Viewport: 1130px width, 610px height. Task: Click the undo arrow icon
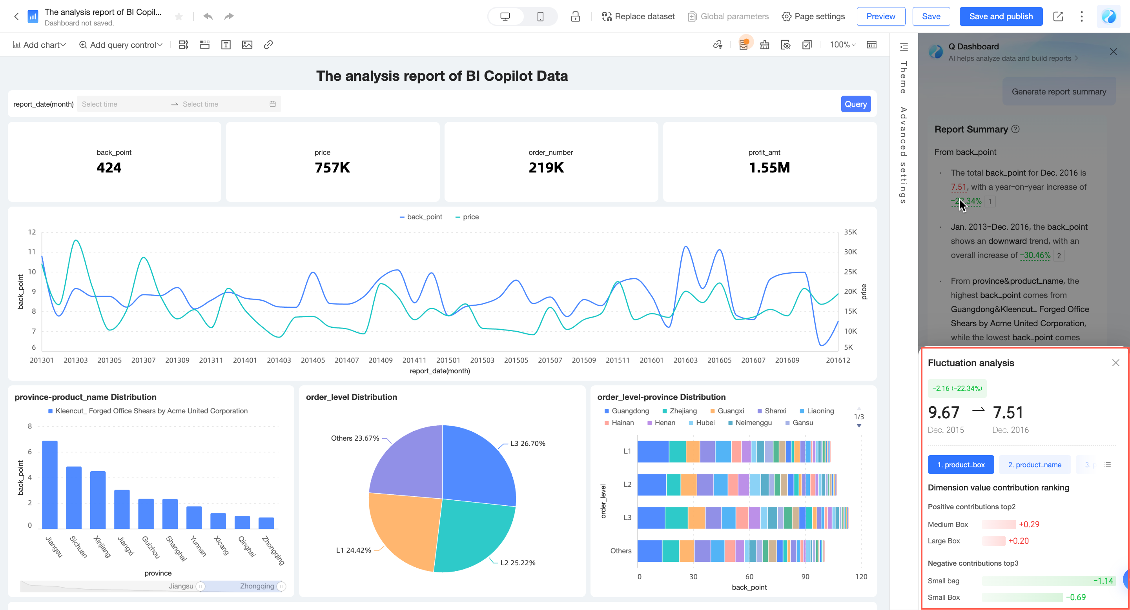pos(208,16)
